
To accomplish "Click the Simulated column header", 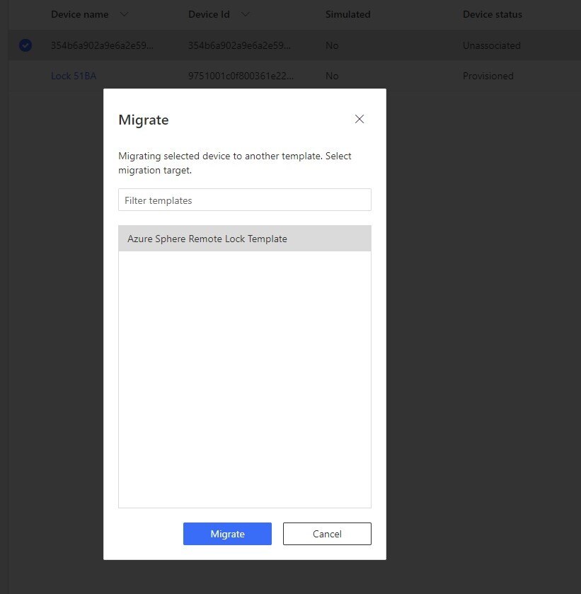I will (x=347, y=14).
